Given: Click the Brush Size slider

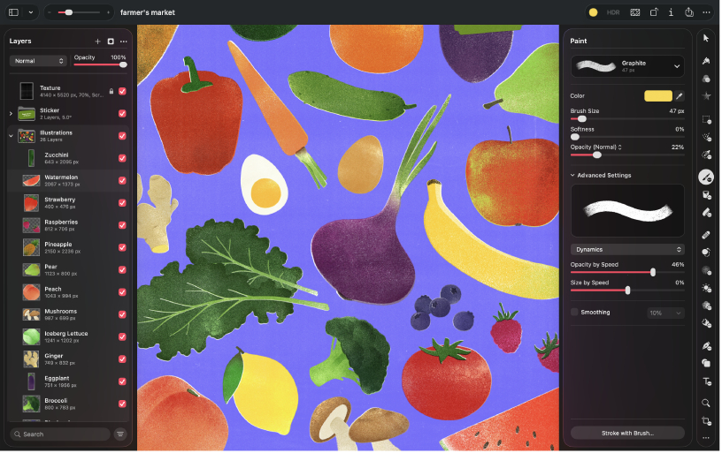Looking at the screenshot, I should coord(629,119).
